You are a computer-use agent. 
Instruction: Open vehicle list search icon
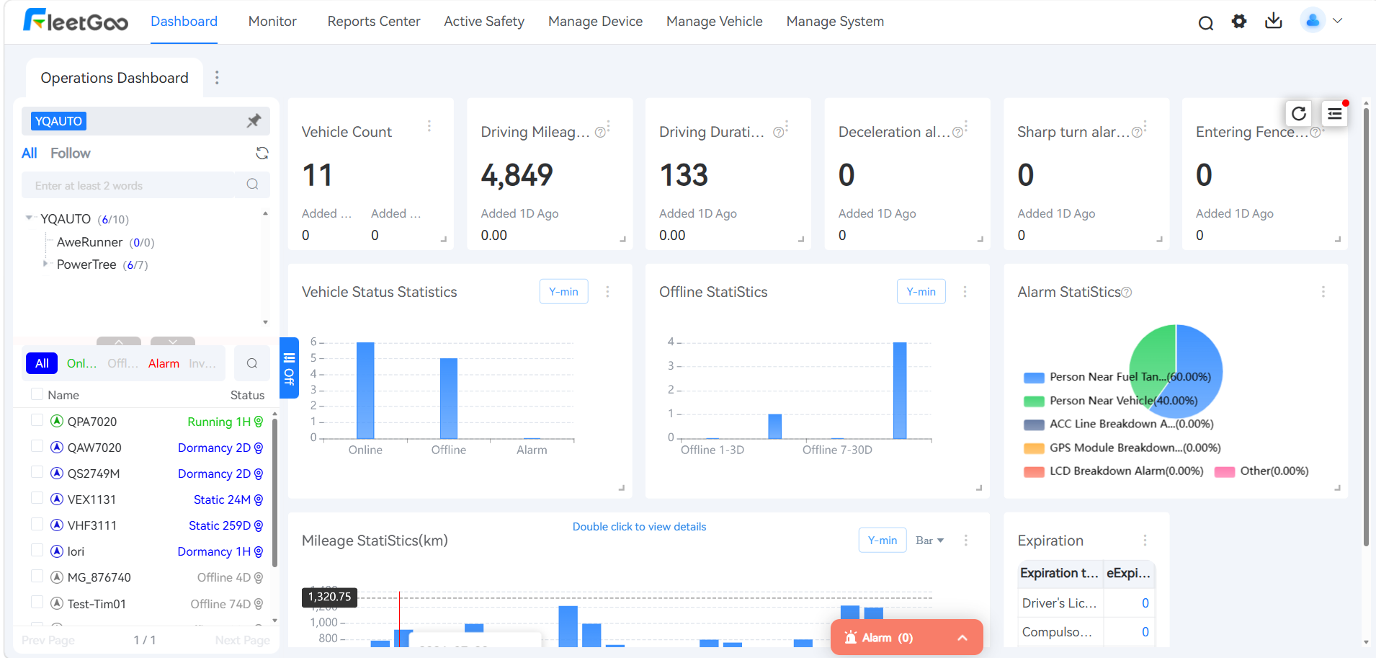[x=252, y=363]
